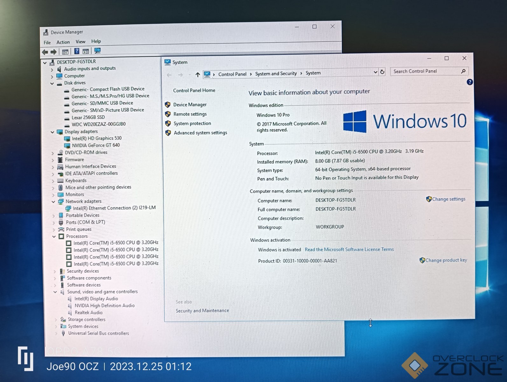Click the Back arrow in Device Manager toolbar
The width and height of the screenshot is (507, 382).
[45, 52]
